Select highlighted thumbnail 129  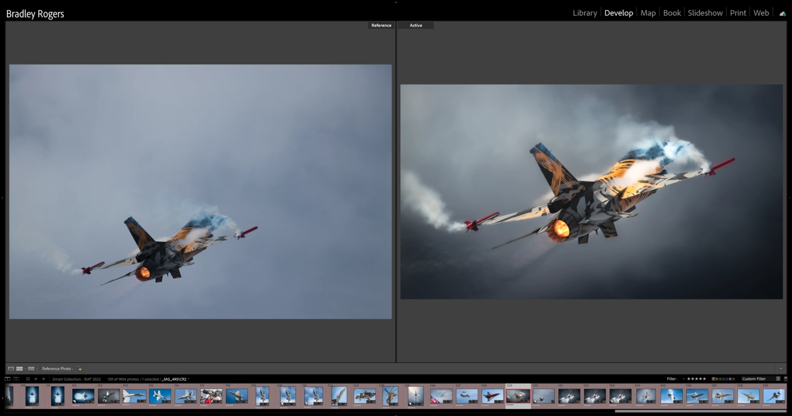[518, 396]
